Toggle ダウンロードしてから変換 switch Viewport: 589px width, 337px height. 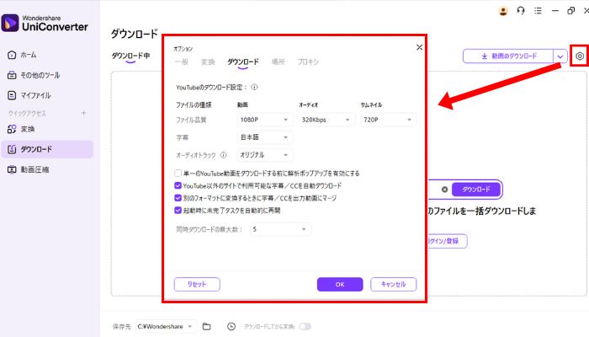(304, 326)
